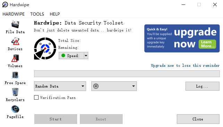Choose the Volumes sidebar icon
223x127 pixels.
[x=15, y=58]
